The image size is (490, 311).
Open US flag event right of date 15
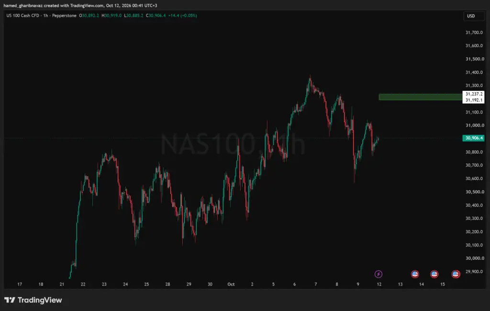(x=456, y=274)
